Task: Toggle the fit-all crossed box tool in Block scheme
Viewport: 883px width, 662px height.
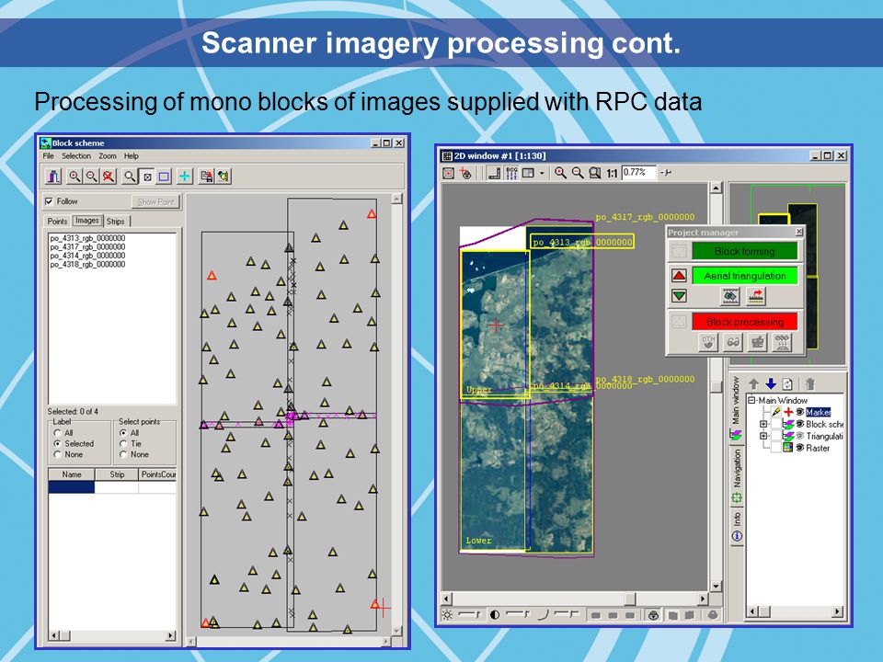Action: pyautogui.click(x=147, y=177)
